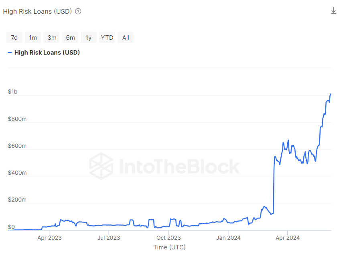The height and width of the screenshot is (255, 339).
Task: Choose the 1y time range
Action: (x=88, y=38)
